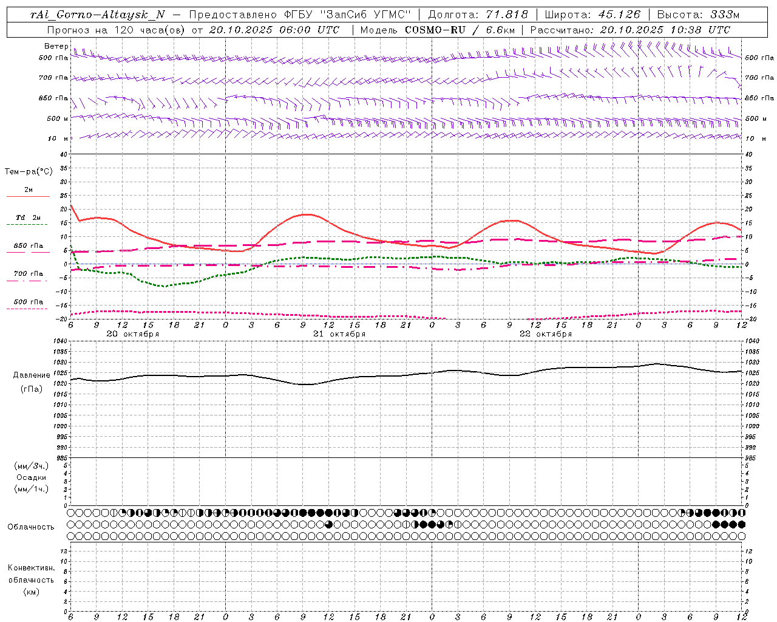Select the Широта: 45.126 header field

[592, 15]
